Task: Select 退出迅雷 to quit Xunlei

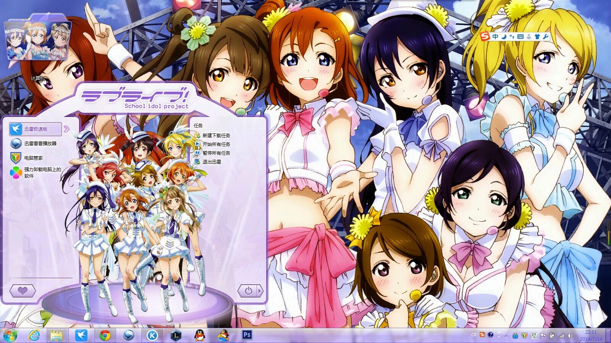Action: [x=208, y=162]
